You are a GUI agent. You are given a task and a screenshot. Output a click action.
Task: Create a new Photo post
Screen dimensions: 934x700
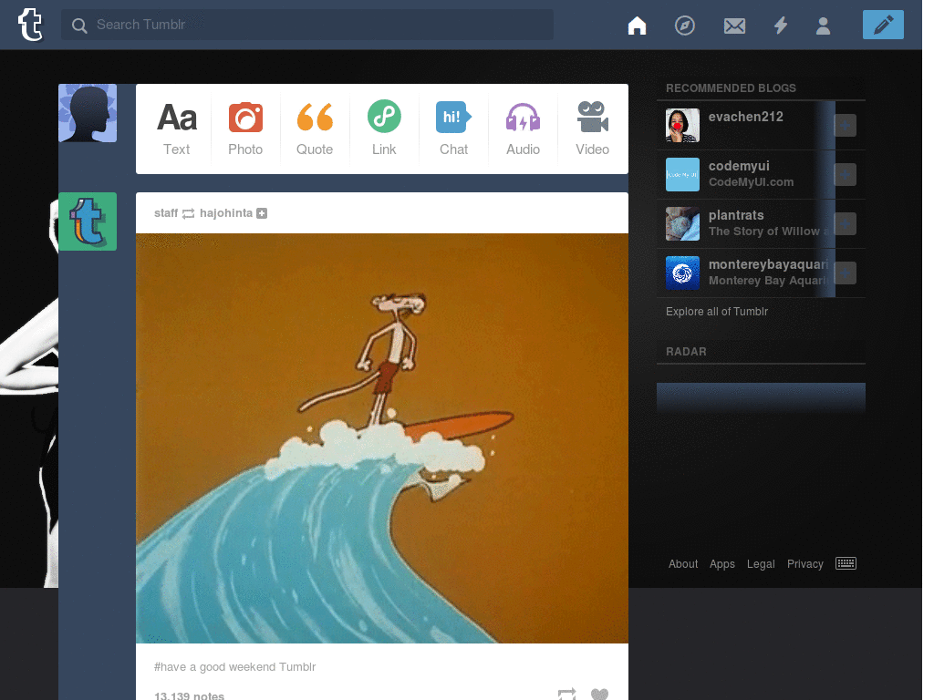pos(245,129)
